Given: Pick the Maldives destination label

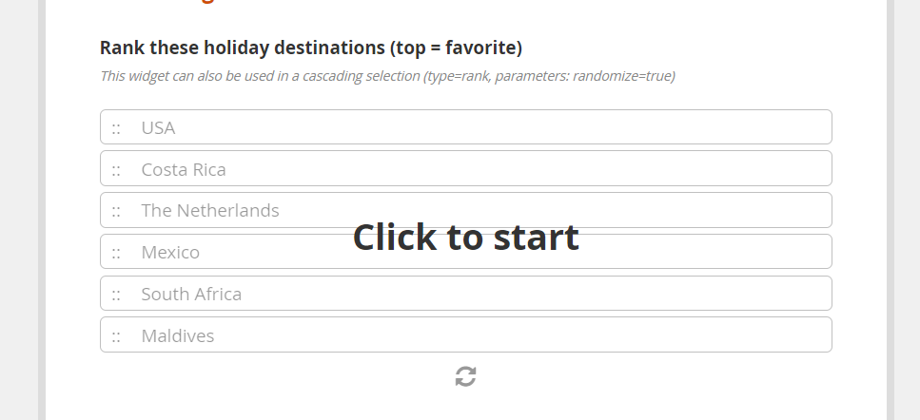Looking at the screenshot, I should (x=178, y=336).
